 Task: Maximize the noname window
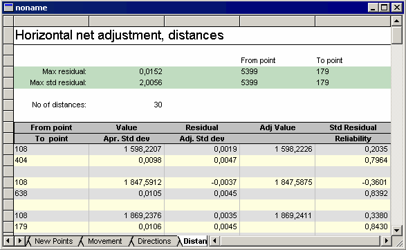(385, 8)
